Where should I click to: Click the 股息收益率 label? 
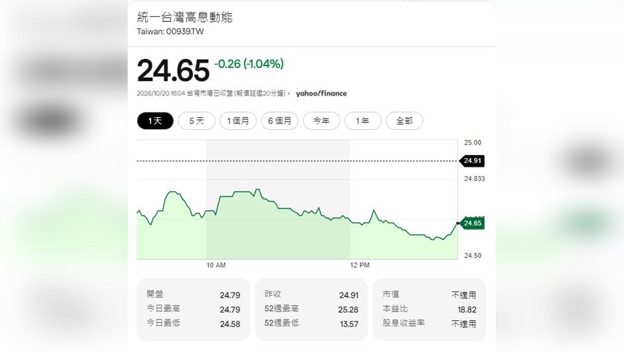click(x=404, y=323)
